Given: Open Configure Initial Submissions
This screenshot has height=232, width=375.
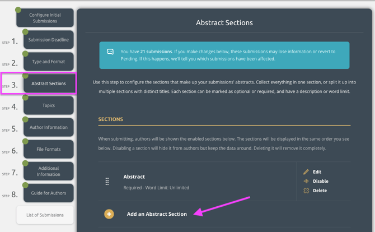Looking at the screenshot, I should (45, 18).
